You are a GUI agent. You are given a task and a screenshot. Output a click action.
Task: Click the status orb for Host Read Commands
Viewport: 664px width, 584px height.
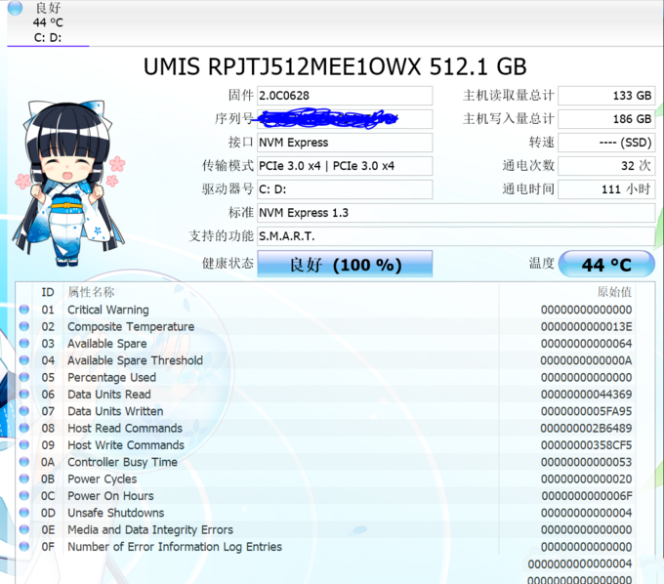(24, 428)
